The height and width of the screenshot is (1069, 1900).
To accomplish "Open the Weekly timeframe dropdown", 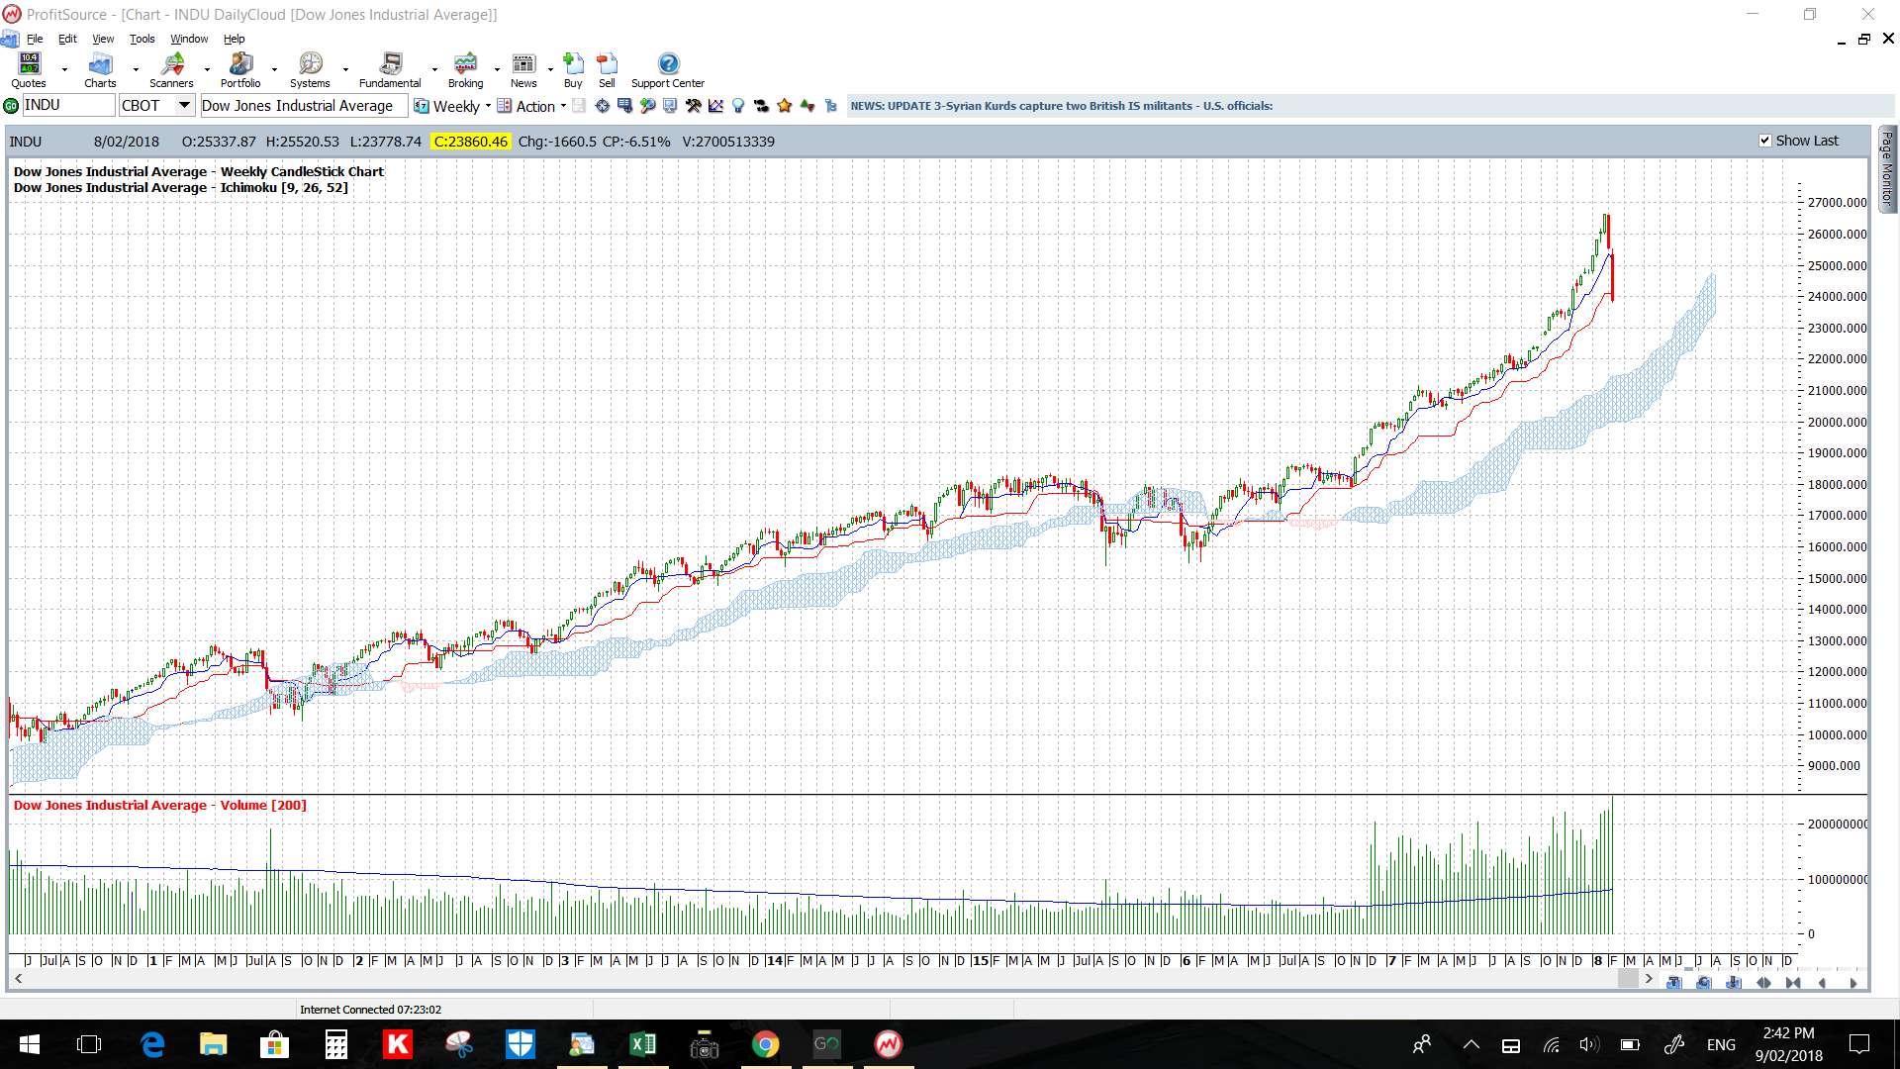I will coord(488,106).
